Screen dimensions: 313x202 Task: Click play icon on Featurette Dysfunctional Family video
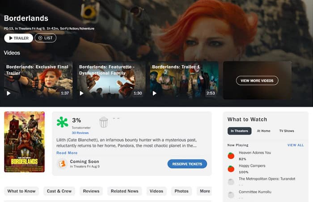(81, 93)
